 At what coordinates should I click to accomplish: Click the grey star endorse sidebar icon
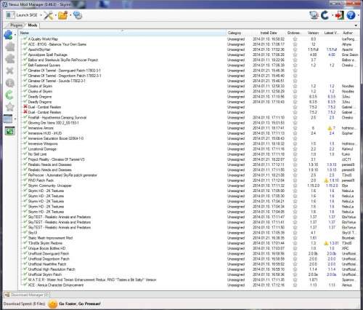tap(10, 107)
